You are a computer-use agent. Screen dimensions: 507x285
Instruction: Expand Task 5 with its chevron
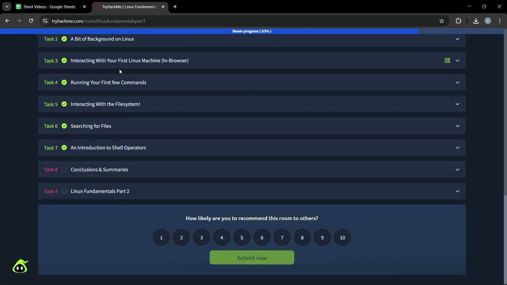457,104
